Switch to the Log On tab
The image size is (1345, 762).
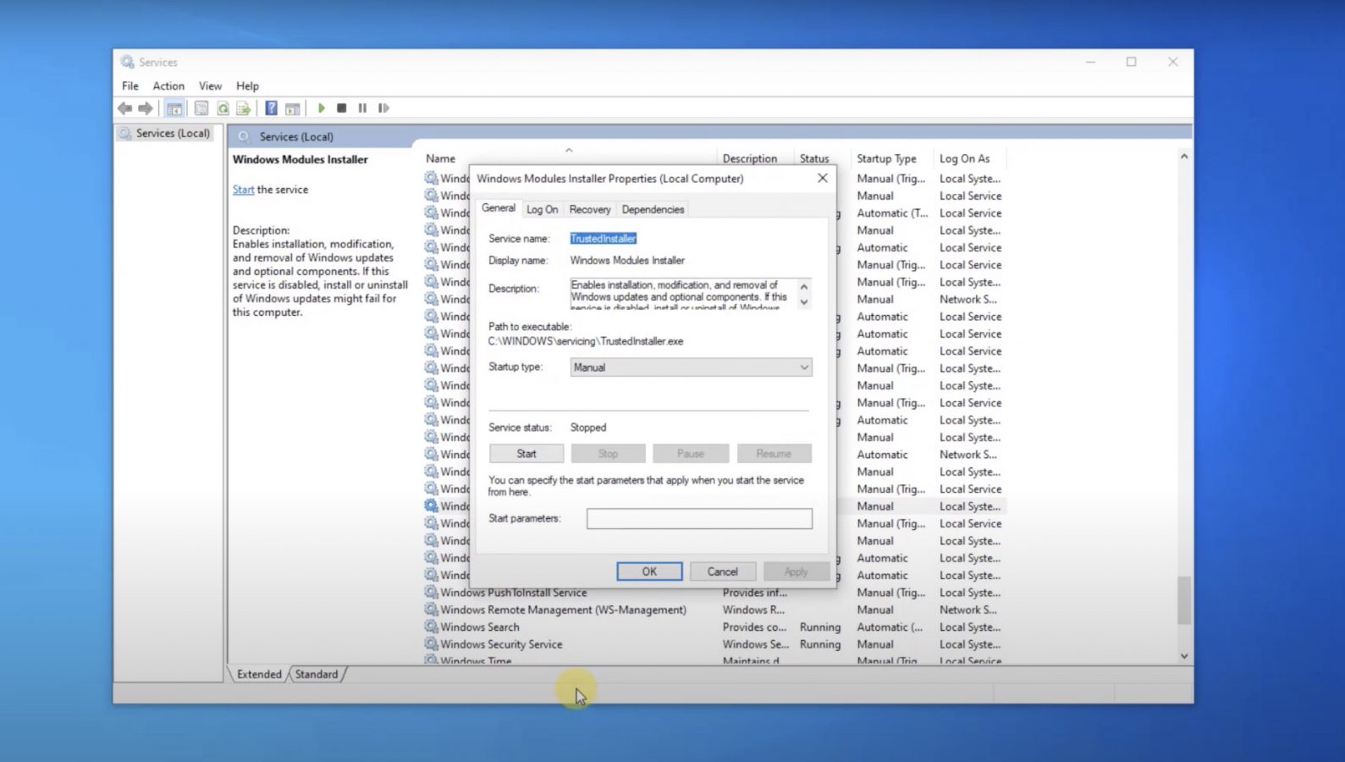coord(542,209)
